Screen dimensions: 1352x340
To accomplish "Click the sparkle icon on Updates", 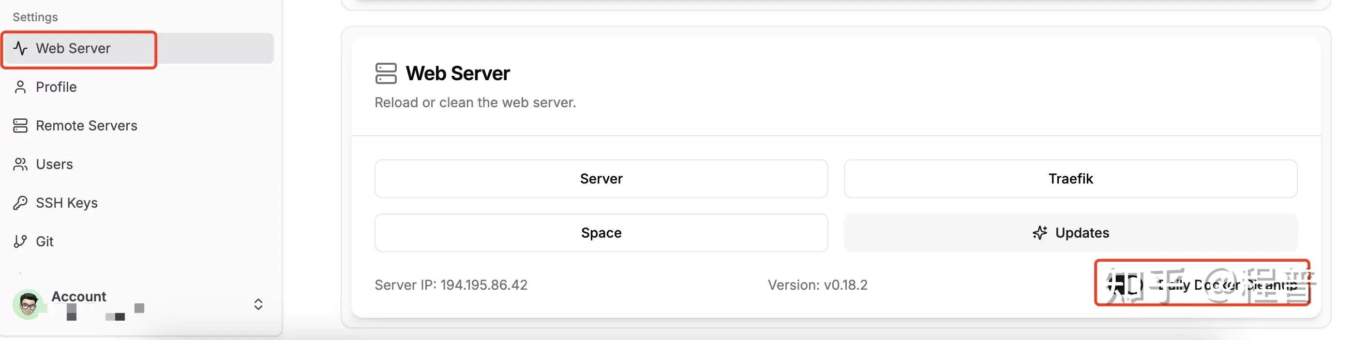I will 1040,233.
